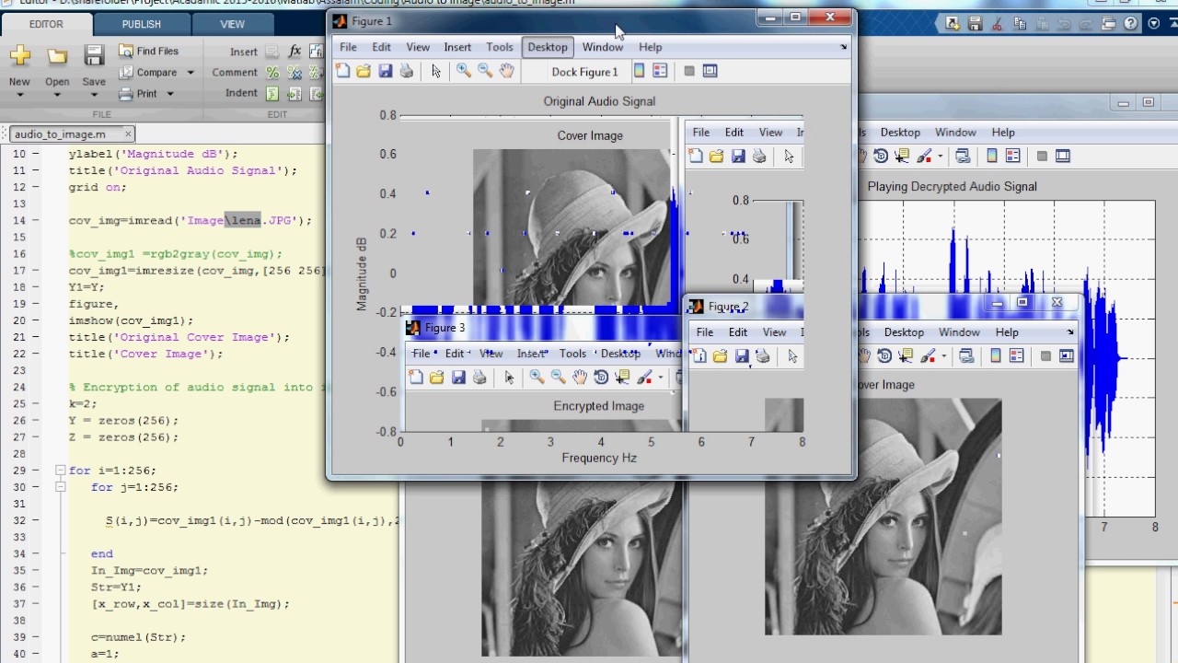
Task: Select Rotate 3D tool in Figure 3
Action: click(x=601, y=378)
